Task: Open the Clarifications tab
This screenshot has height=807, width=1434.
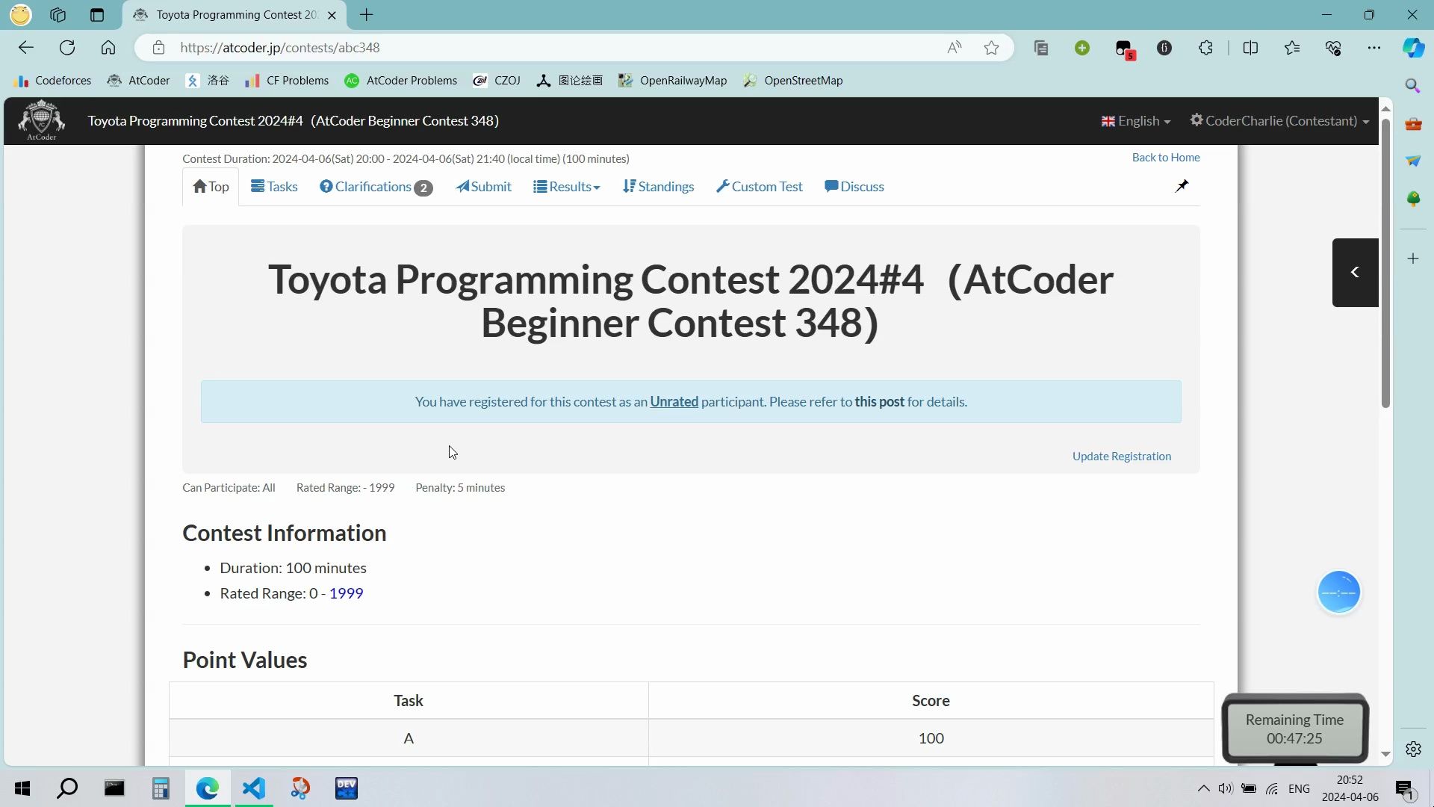Action: coord(371,186)
